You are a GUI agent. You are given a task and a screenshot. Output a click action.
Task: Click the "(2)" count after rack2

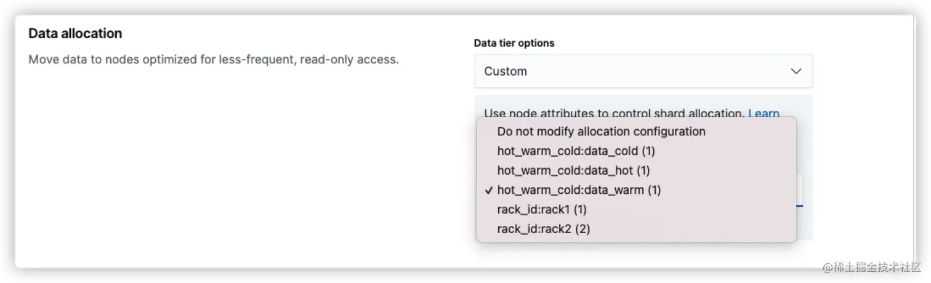coord(582,229)
